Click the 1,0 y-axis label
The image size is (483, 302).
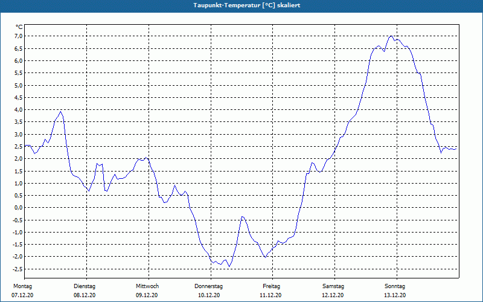[18, 184]
